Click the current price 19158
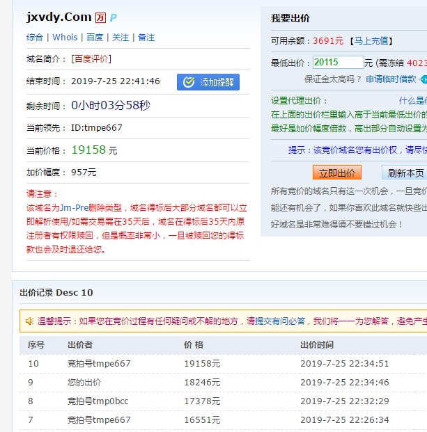This screenshot has height=432, width=427. pyautogui.click(x=88, y=150)
